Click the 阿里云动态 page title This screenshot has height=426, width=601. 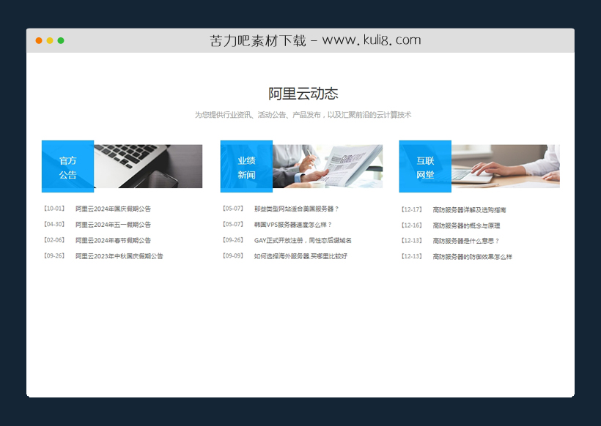click(300, 94)
